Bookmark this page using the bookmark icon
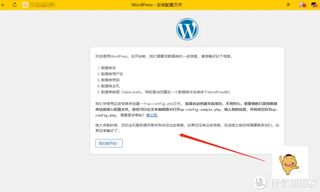Image resolution: width=320 pixels, height=192 pixels. coord(288,4)
